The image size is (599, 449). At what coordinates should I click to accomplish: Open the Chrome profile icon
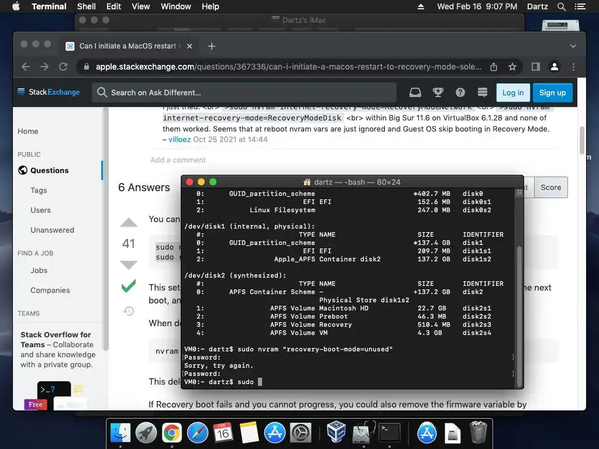click(x=555, y=67)
